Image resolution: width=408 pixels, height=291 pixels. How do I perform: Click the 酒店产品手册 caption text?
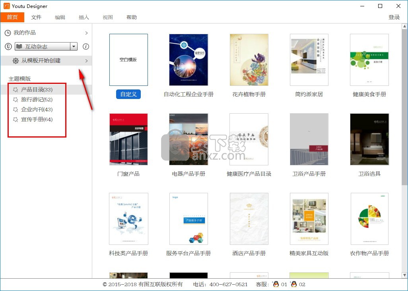[x=249, y=253]
